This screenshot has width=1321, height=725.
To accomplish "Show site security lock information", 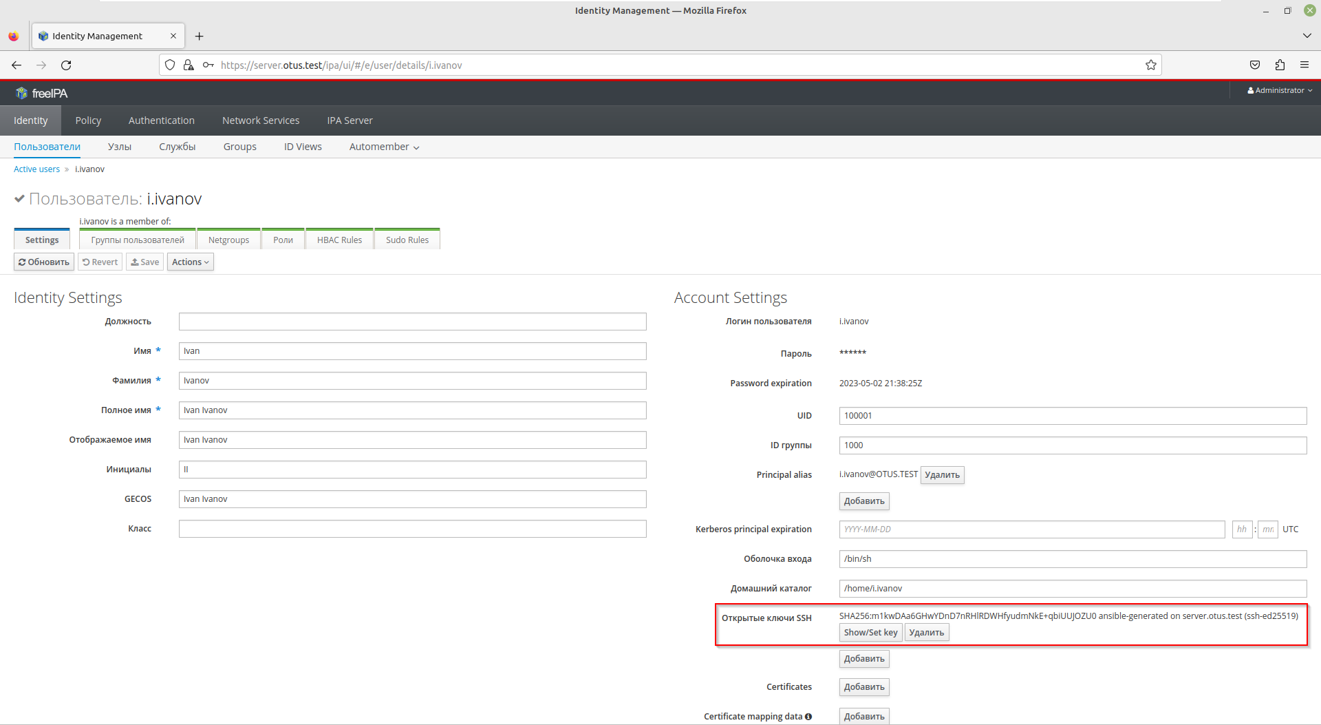I will pyautogui.click(x=188, y=65).
